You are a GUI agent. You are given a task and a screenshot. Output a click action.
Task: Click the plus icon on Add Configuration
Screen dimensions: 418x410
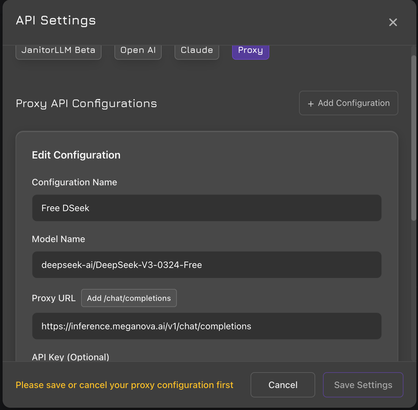(311, 103)
